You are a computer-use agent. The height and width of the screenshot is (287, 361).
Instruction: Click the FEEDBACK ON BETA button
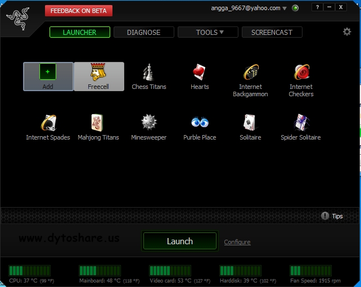(x=79, y=11)
